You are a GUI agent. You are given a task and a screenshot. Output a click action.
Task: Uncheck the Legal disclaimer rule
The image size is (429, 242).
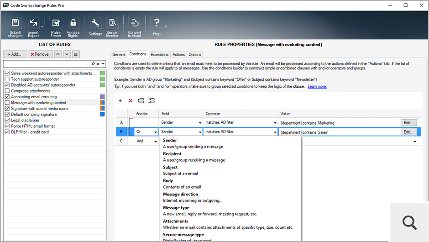coord(7,120)
